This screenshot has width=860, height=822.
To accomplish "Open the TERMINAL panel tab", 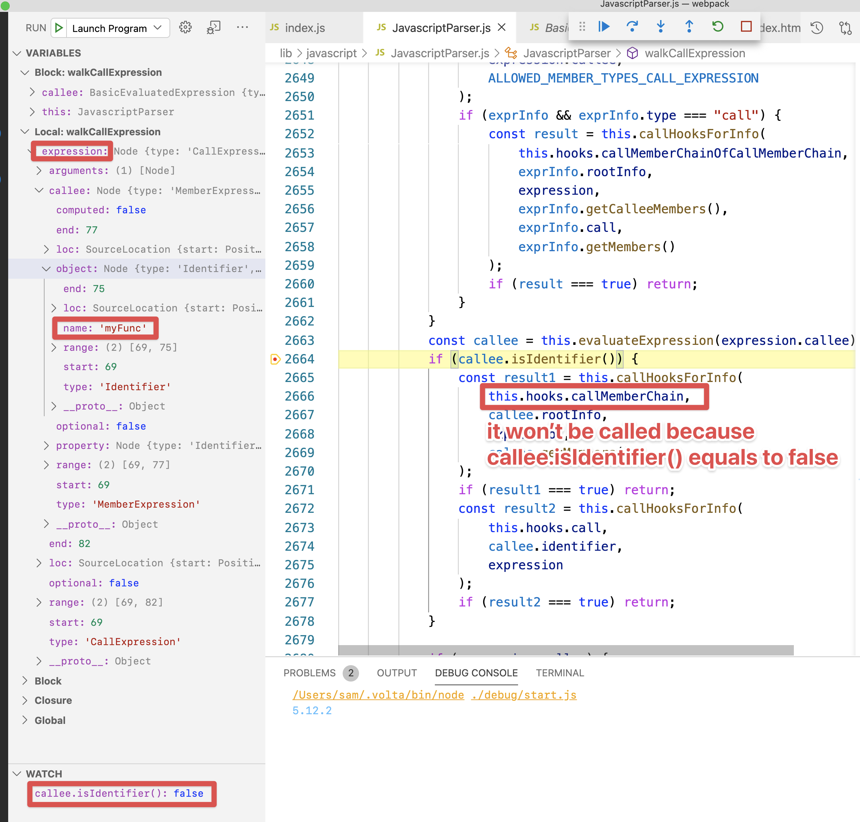I will point(559,673).
